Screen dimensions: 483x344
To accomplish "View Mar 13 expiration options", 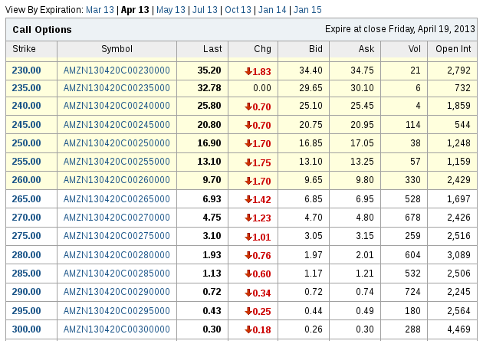I will 100,10.
